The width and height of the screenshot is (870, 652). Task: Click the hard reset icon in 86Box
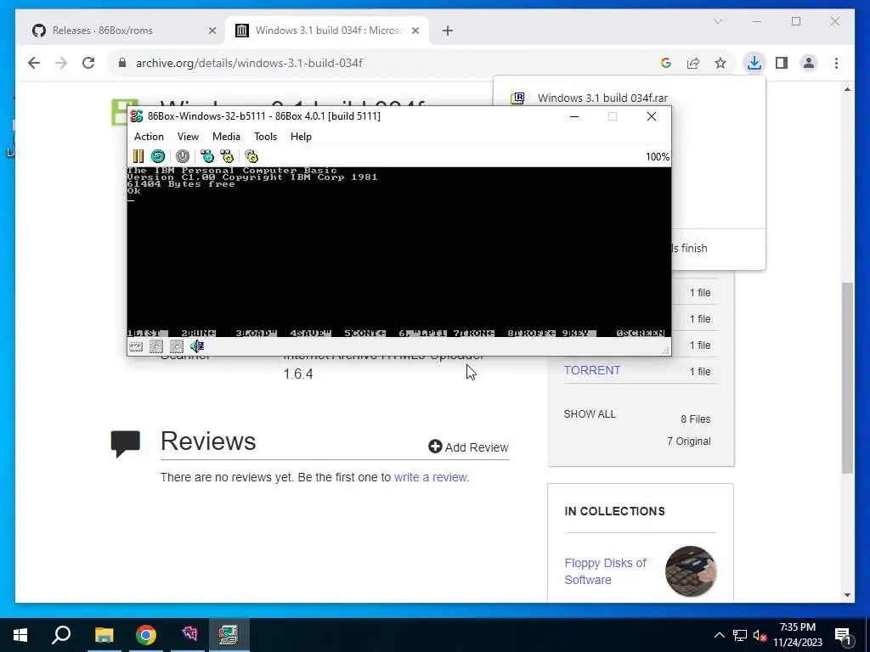(158, 156)
